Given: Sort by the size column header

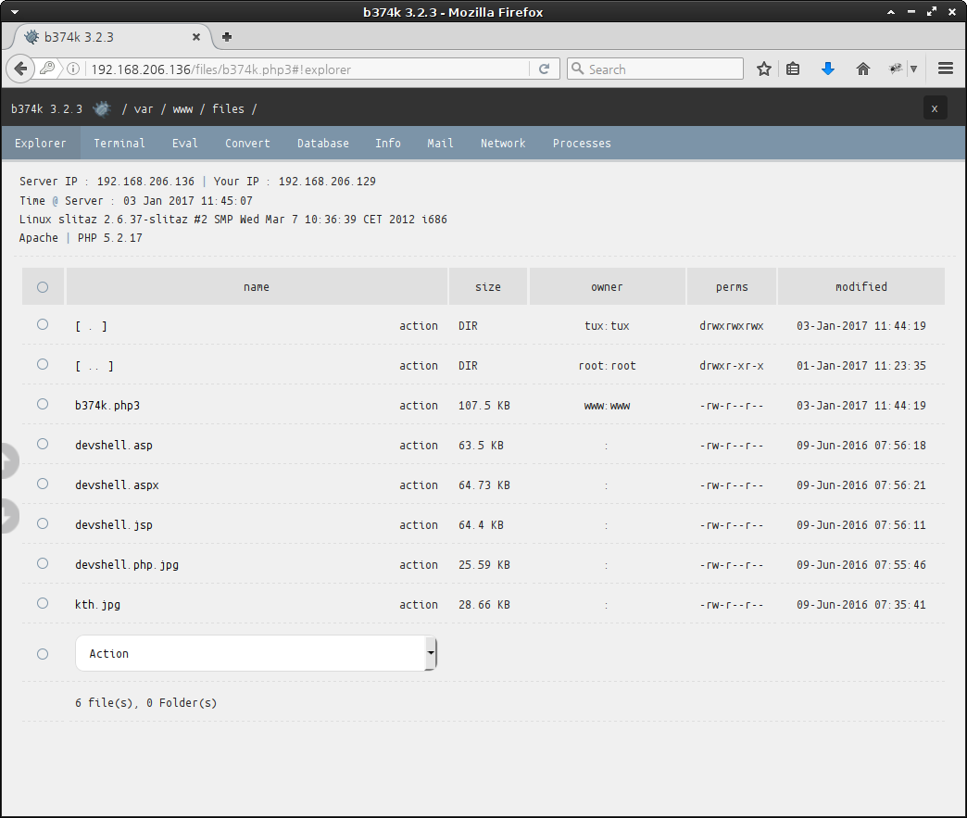Looking at the screenshot, I should pos(488,287).
